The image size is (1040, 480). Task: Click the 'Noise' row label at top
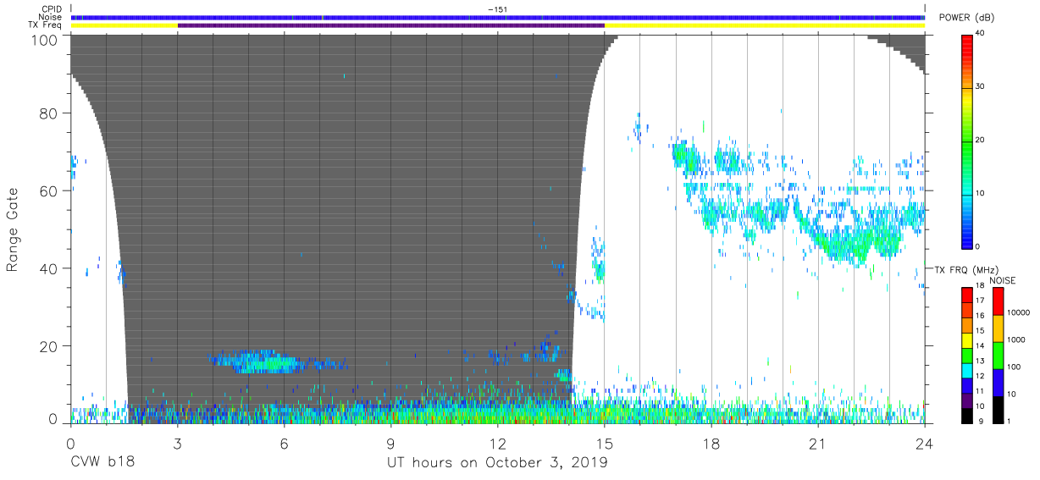click(51, 17)
